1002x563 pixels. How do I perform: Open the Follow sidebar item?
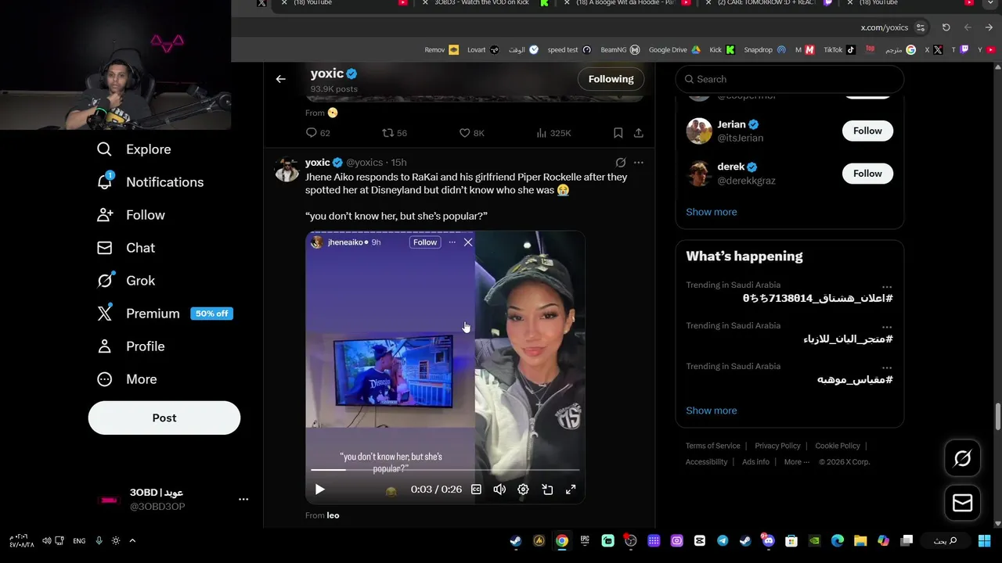131,215
